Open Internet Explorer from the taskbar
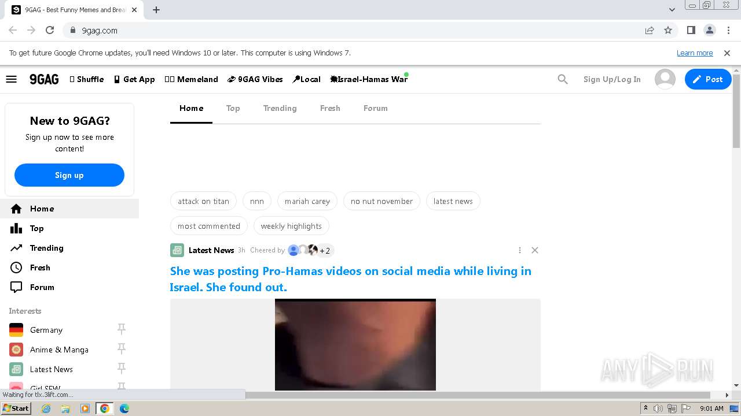The width and height of the screenshot is (741, 416). tap(46, 408)
